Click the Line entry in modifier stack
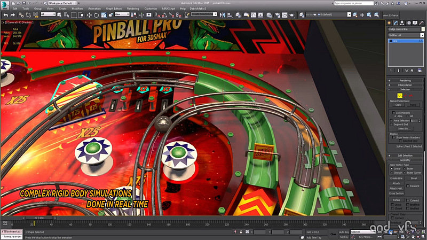This screenshot has width=427, height=240. click(x=406, y=41)
